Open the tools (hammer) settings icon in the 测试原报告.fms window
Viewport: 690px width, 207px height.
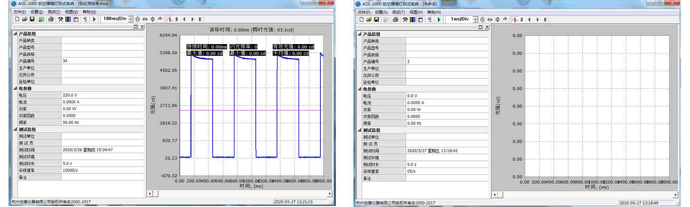tap(60, 19)
